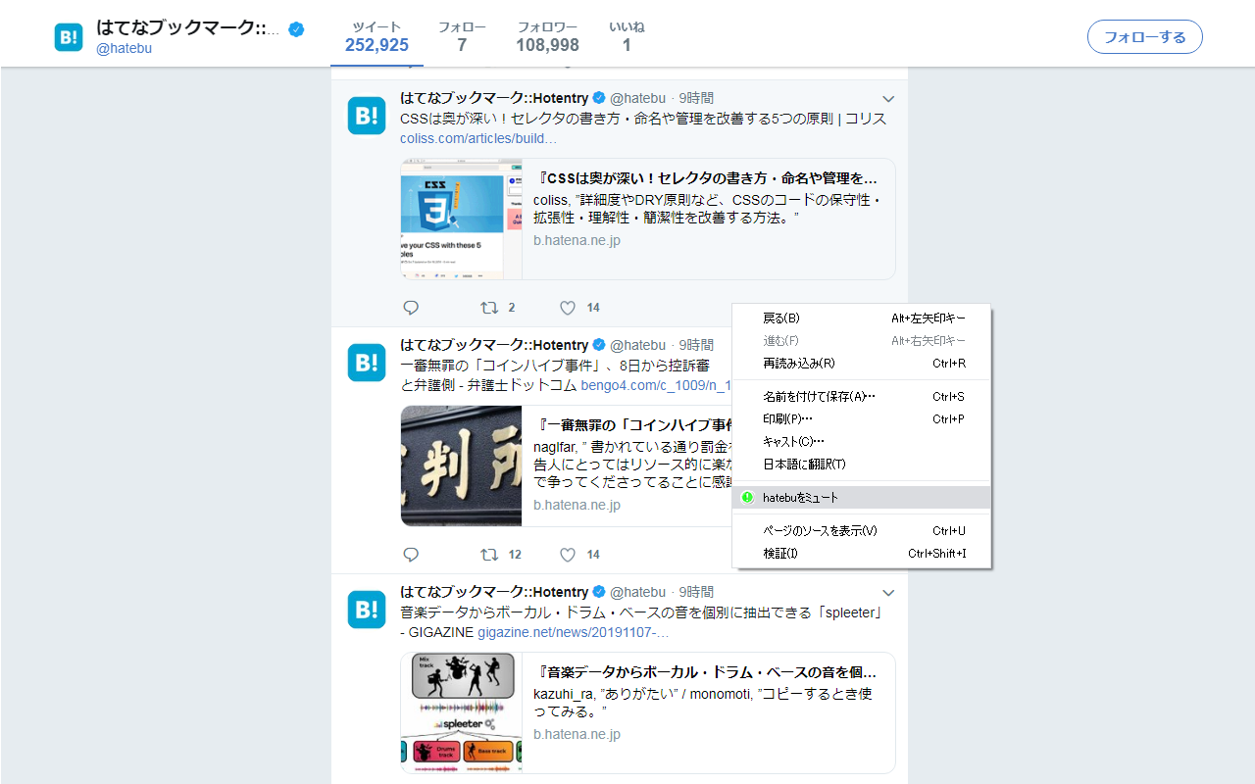Select 名前を付けて保存(A) in the context menu
This screenshot has height=784, width=1255.
(862, 397)
